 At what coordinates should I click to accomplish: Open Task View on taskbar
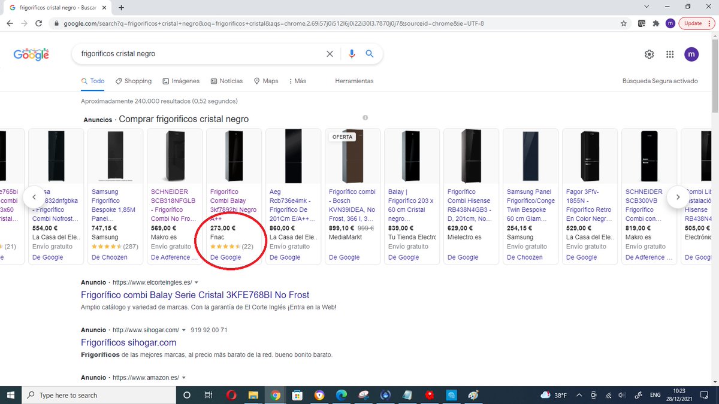click(x=209, y=395)
